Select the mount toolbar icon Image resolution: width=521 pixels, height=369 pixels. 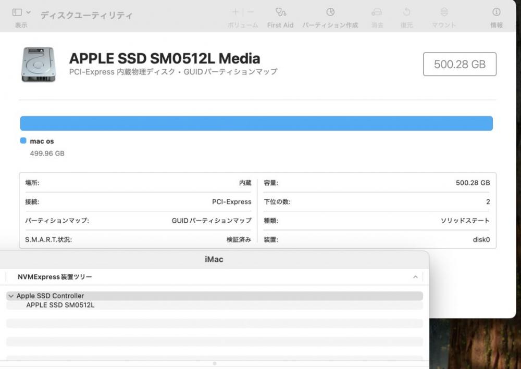[444, 12]
